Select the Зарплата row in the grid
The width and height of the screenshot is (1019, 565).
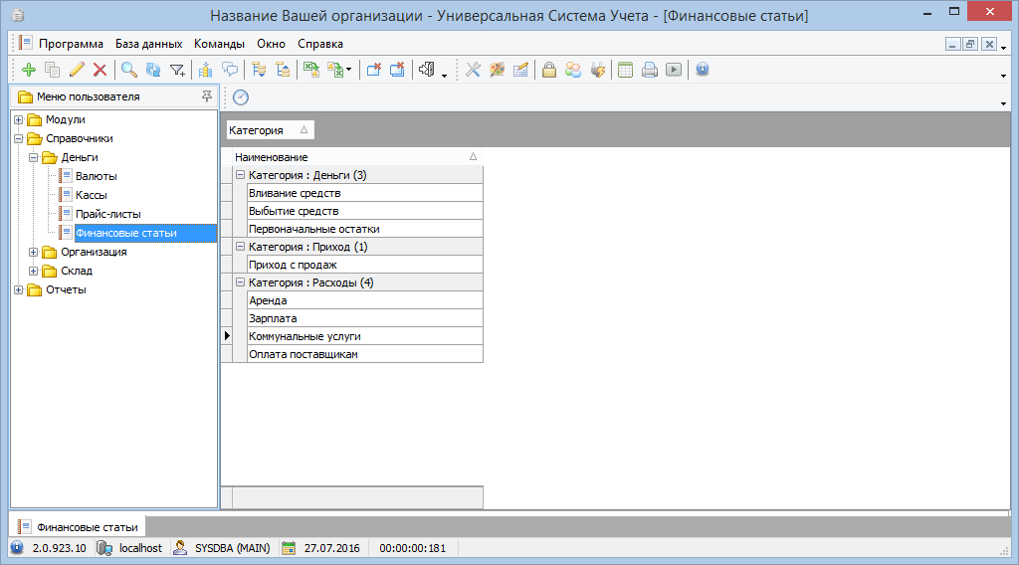tap(273, 318)
